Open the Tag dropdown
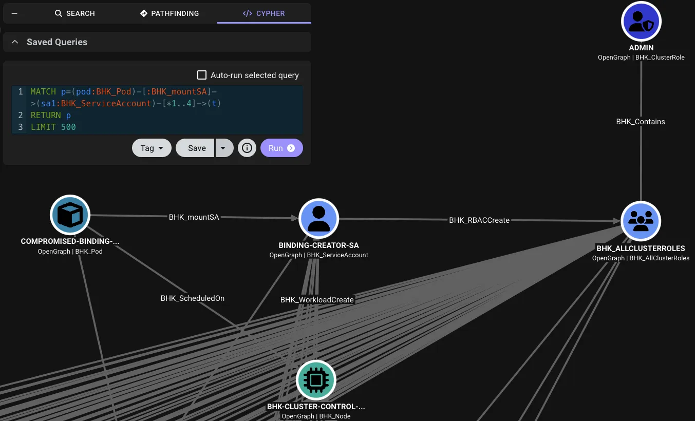Image resolution: width=695 pixels, height=421 pixels. pyautogui.click(x=152, y=148)
